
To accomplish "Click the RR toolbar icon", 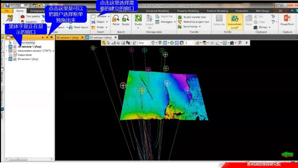I will tap(128, 43).
